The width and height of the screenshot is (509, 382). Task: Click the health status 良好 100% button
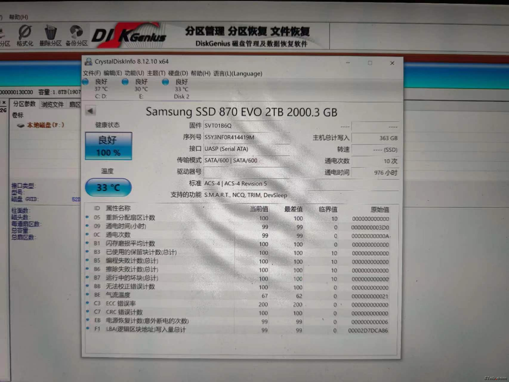[108, 146]
